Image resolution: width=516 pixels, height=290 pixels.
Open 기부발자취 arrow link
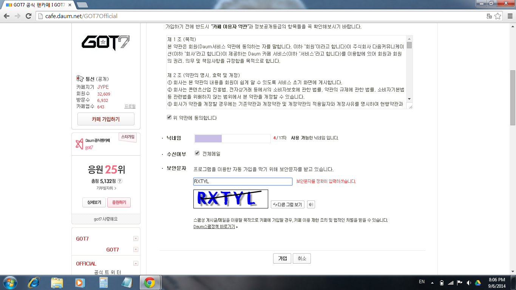click(106, 188)
